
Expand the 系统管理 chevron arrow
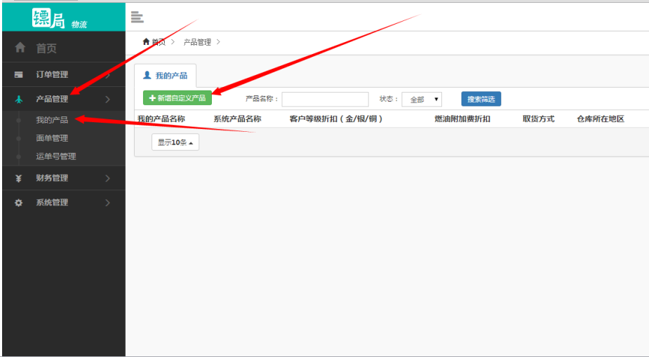(107, 203)
